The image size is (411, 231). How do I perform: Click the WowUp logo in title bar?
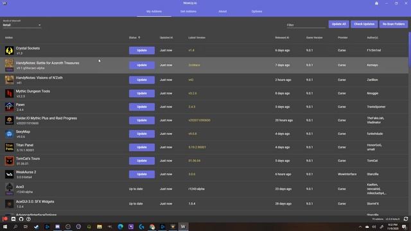coord(4,3)
